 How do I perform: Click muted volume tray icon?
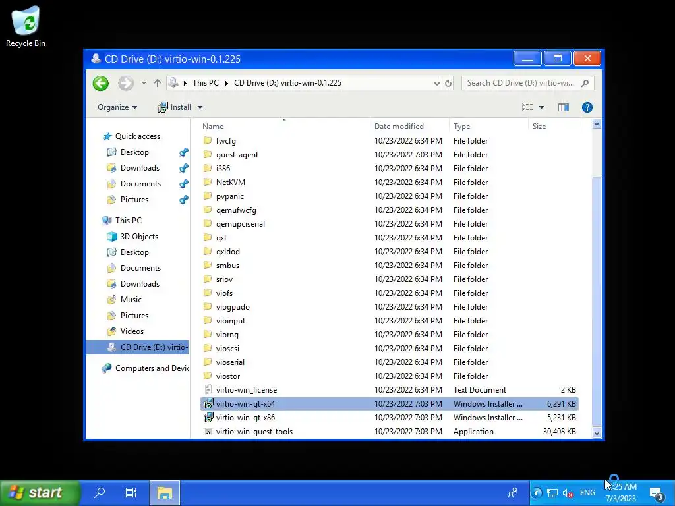(568, 493)
